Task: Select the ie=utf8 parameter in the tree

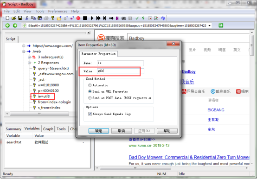Action: tap(44, 96)
